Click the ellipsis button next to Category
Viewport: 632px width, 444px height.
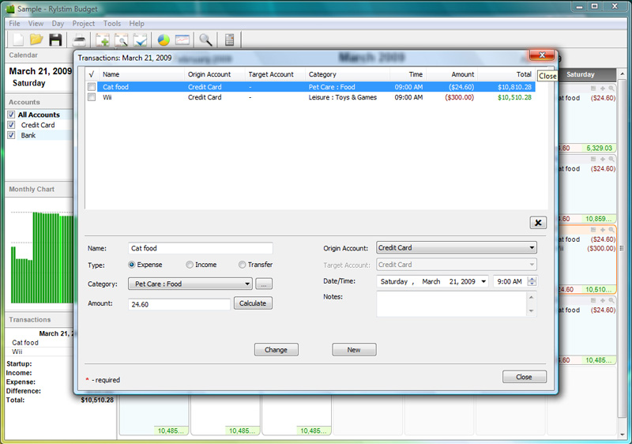(x=264, y=284)
